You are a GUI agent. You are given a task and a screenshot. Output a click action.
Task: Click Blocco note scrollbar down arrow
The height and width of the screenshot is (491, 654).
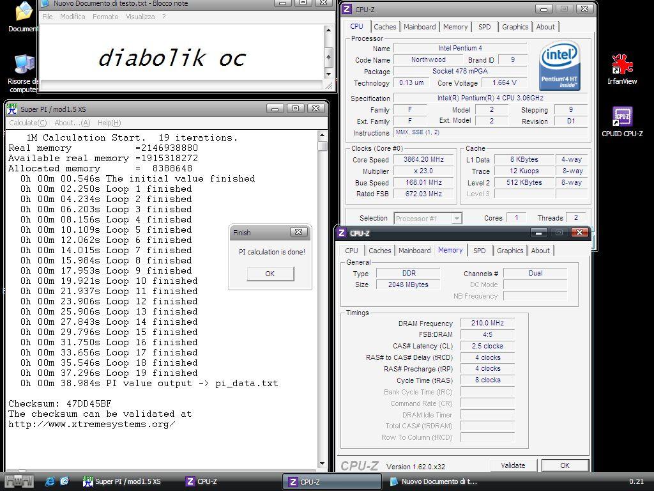tap(328, 74)
